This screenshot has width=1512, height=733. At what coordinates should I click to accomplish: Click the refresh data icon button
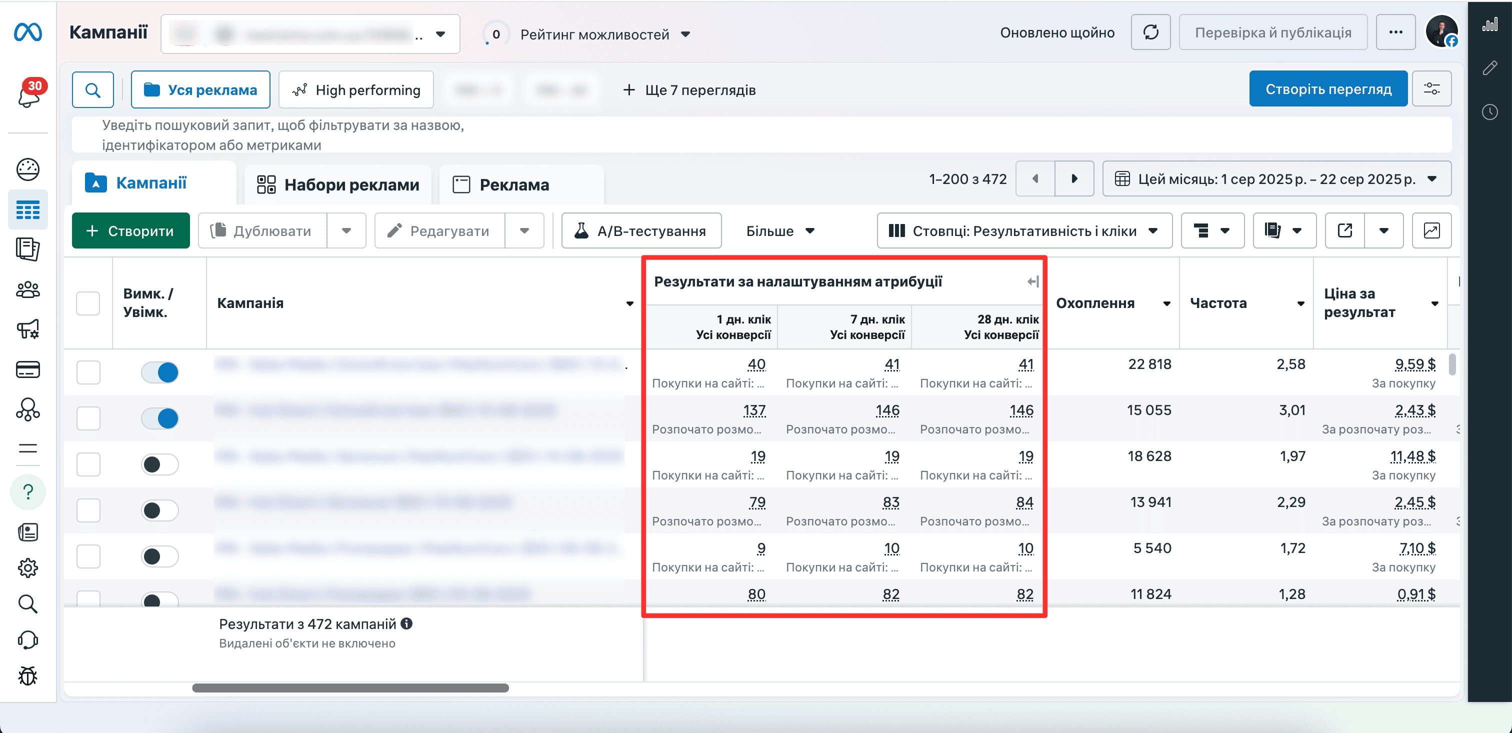coord(1150,32)
